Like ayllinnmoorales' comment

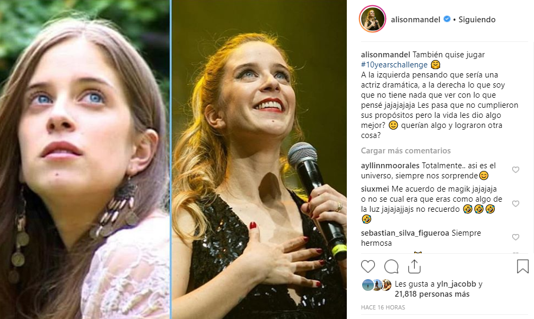pos(515,170)
